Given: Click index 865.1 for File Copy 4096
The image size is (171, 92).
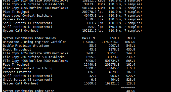Looking at the screenshot, I should coord(131,61).
